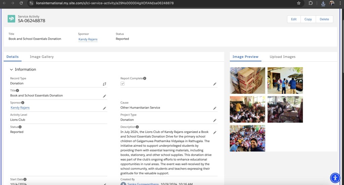Open Sanka Gunawardhana creator link

[143, 184]
